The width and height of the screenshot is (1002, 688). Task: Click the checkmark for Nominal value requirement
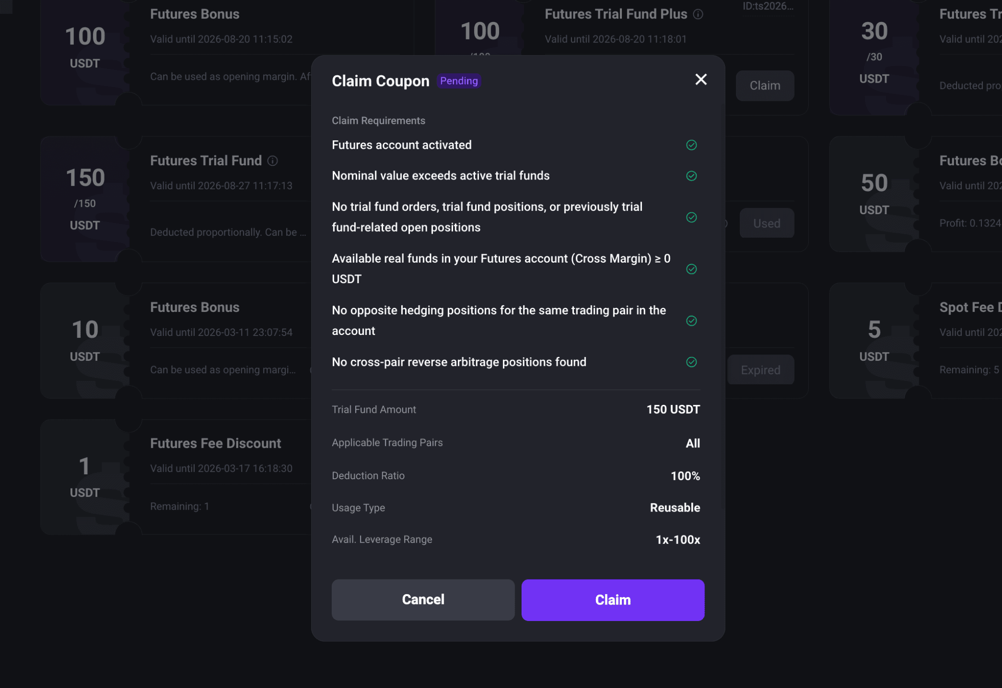[691, 176]
